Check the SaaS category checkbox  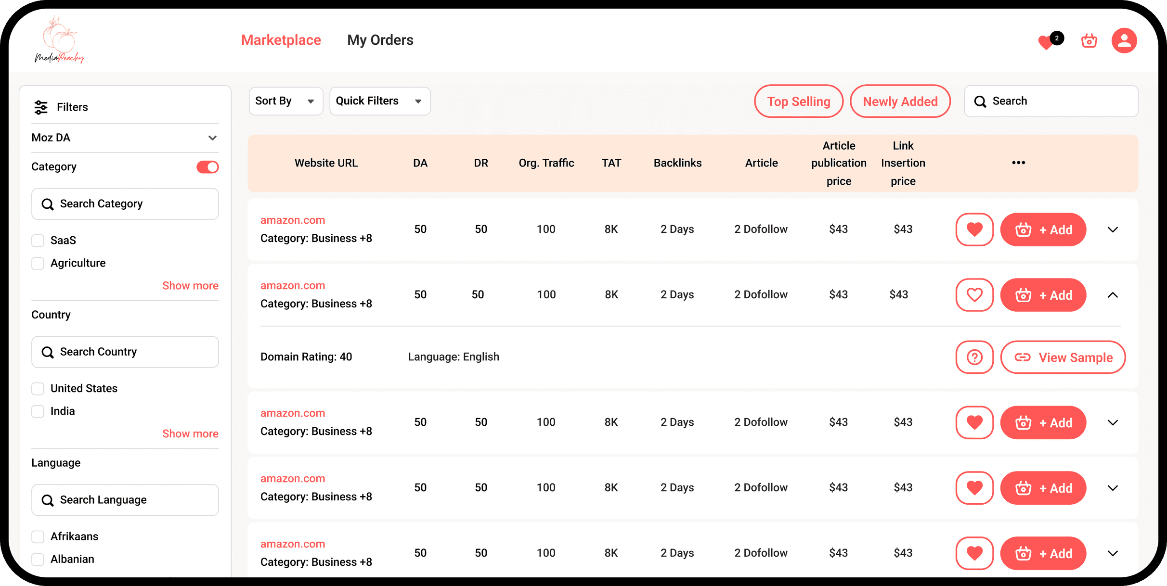[38, 241]
